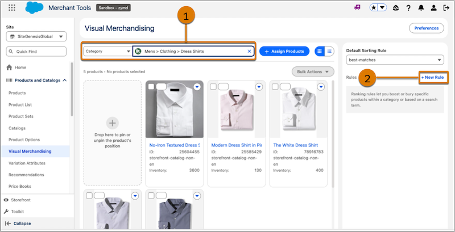The height and width of the screenshot is (232, 455).
Task: Open Catalogs in sidebar
Action: click(17, 128)
